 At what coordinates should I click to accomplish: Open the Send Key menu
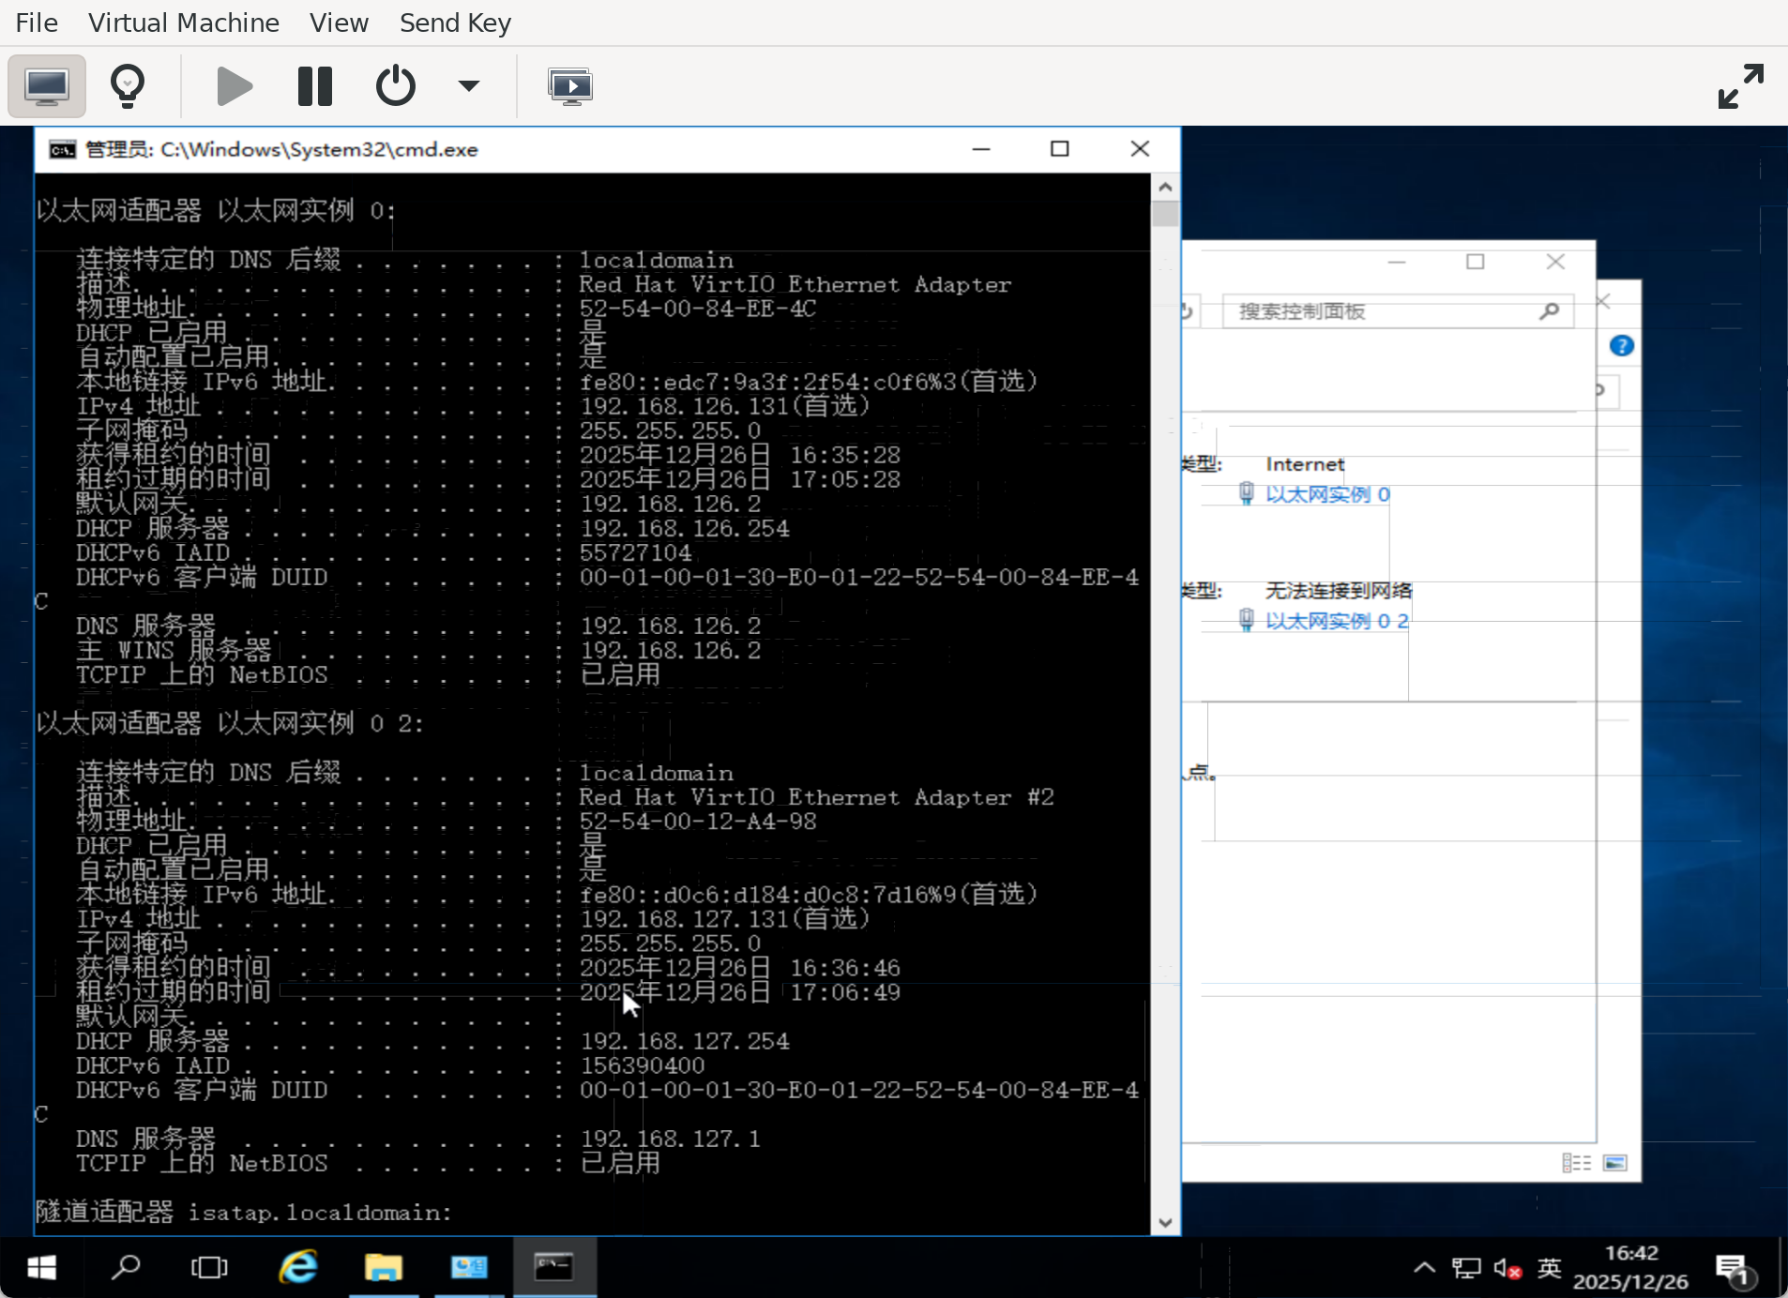[x=455, y=23]
